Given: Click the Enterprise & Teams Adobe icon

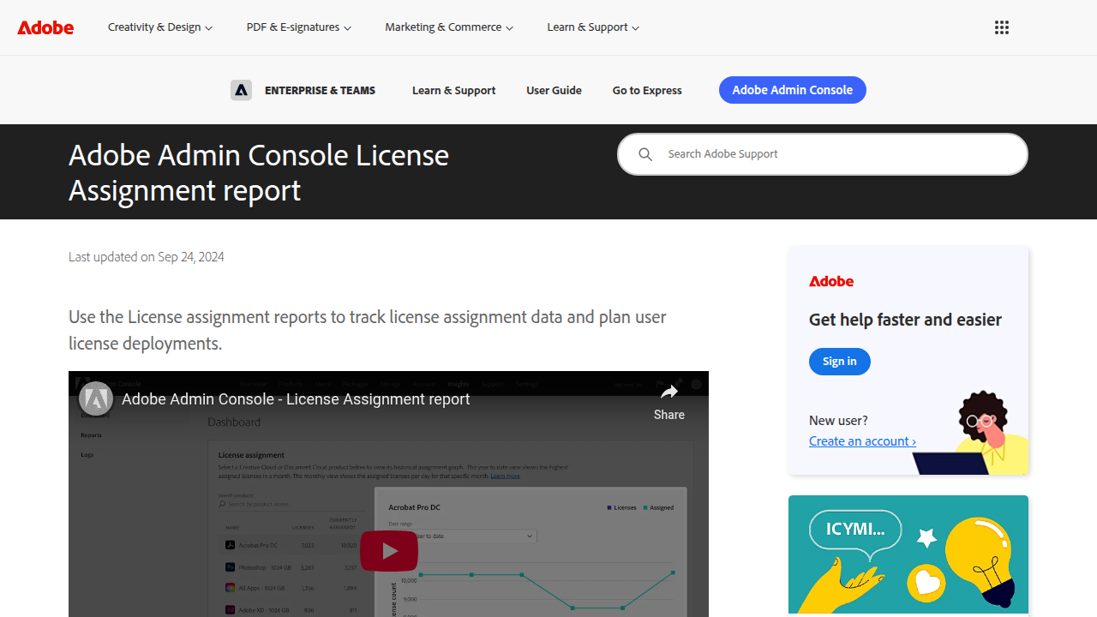Looking at the screenshot, I should (241, 90).
